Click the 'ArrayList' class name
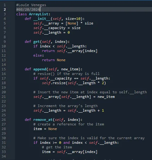This screenshot has height=160, width=152. coord(39,14)
